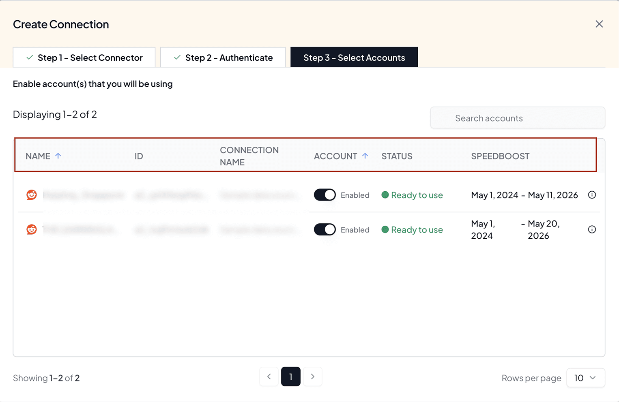Screen dimensions: 619x402
Task: Open info icon for May 20, 2026 row
Action: click(592, 229)
